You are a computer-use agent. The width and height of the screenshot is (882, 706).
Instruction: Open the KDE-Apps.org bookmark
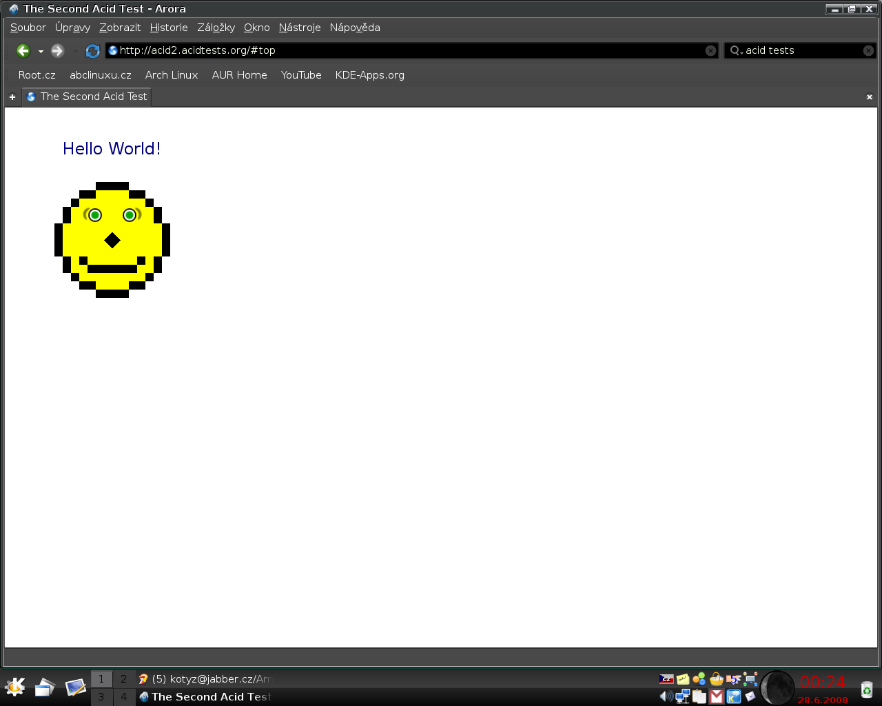pyautogui.click(x=370, y=75)
